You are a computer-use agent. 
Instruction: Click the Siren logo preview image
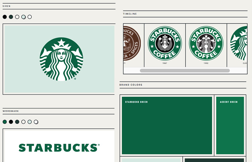tap(60, 59)
